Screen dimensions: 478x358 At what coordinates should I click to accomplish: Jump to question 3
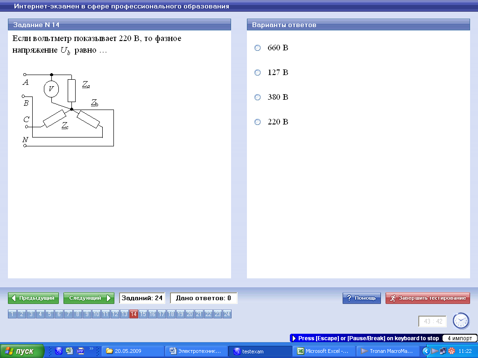tap(31, 314)
